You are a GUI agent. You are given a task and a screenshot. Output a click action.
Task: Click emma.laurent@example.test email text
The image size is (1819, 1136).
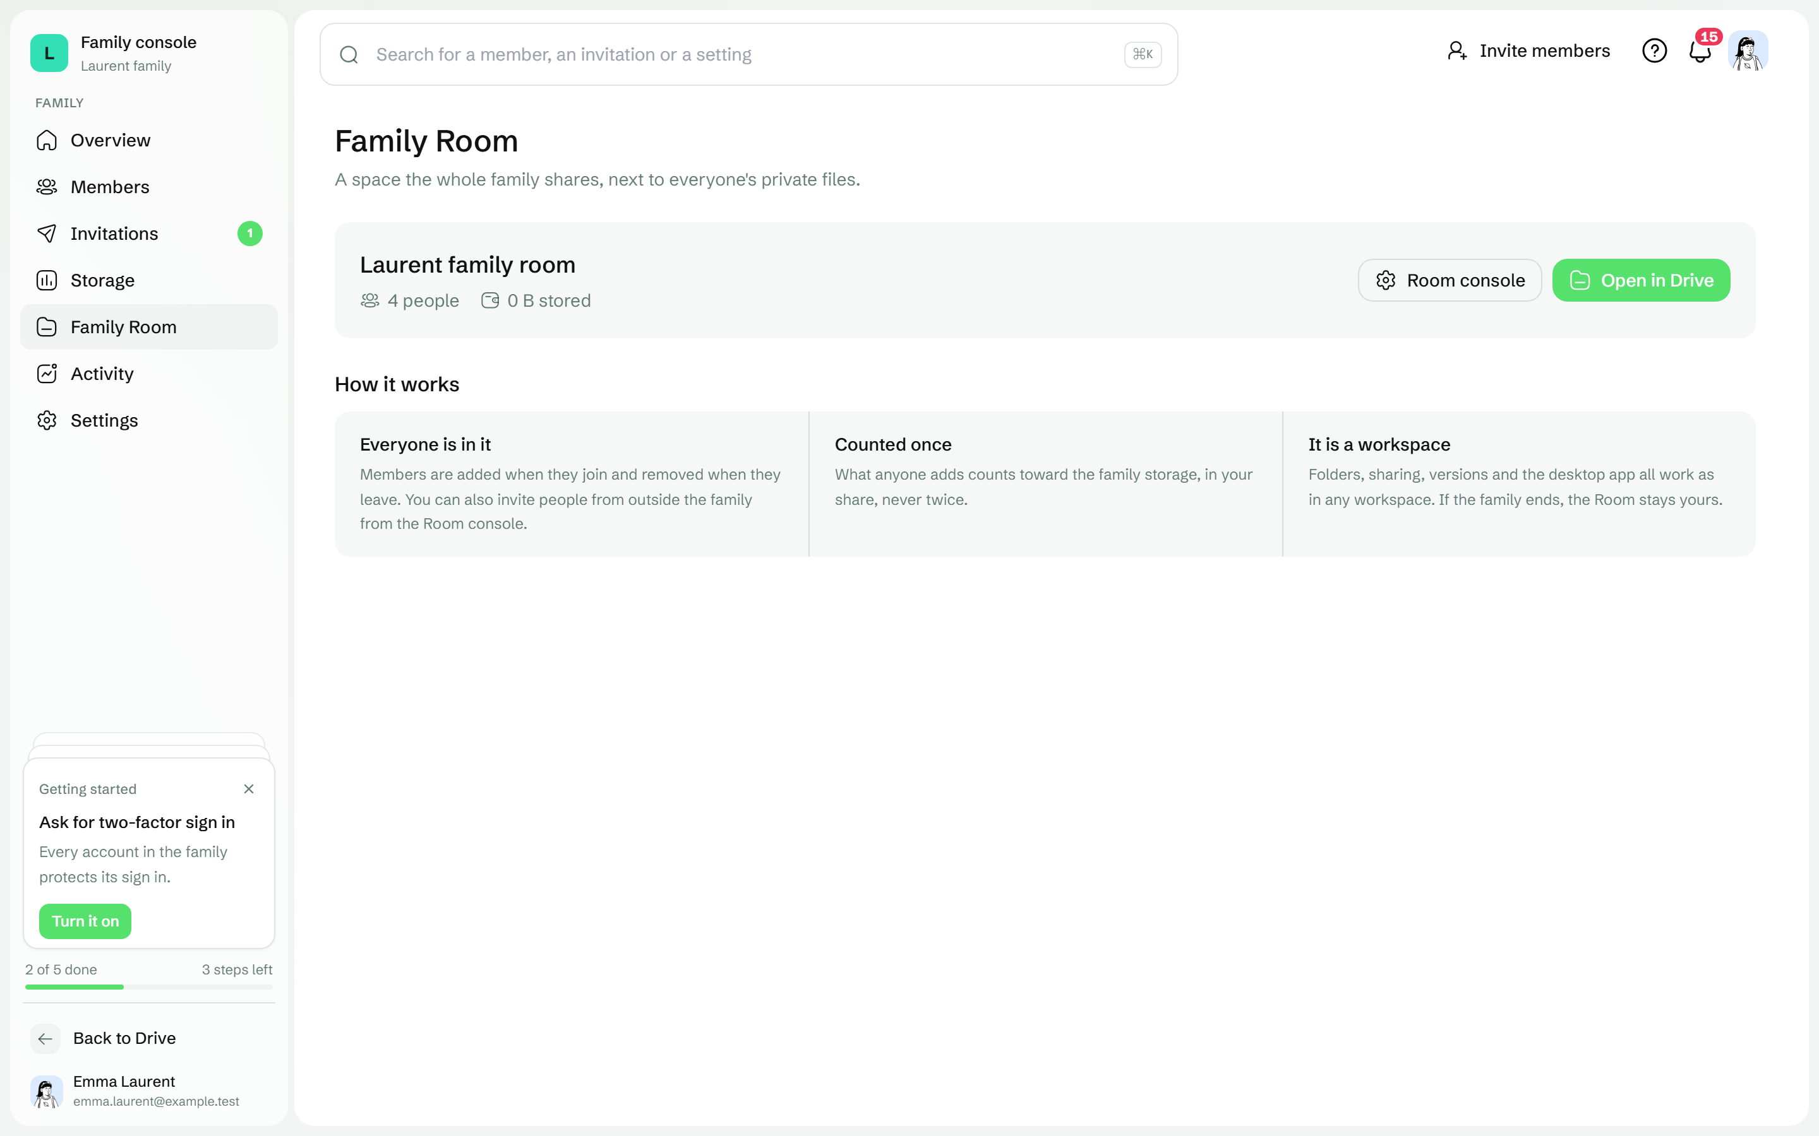tap(157, 1101)
